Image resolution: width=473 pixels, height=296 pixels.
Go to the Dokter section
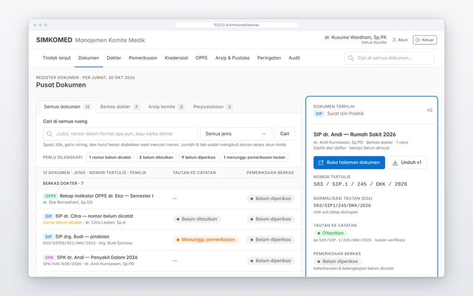coord(114,58)
